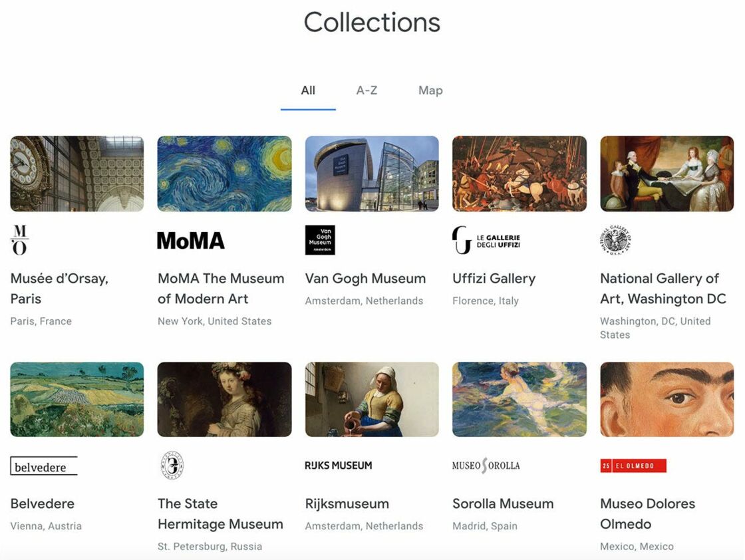This screenshot has height=560, width=745.
Task: Switch to the A-Z tab
Action: pos(367,90)
